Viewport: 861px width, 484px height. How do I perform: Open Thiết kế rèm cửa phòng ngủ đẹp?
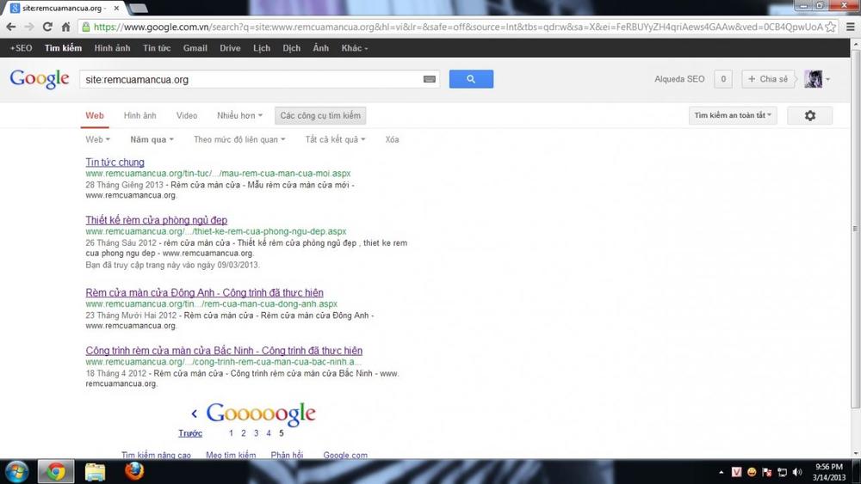click(157, 220)
